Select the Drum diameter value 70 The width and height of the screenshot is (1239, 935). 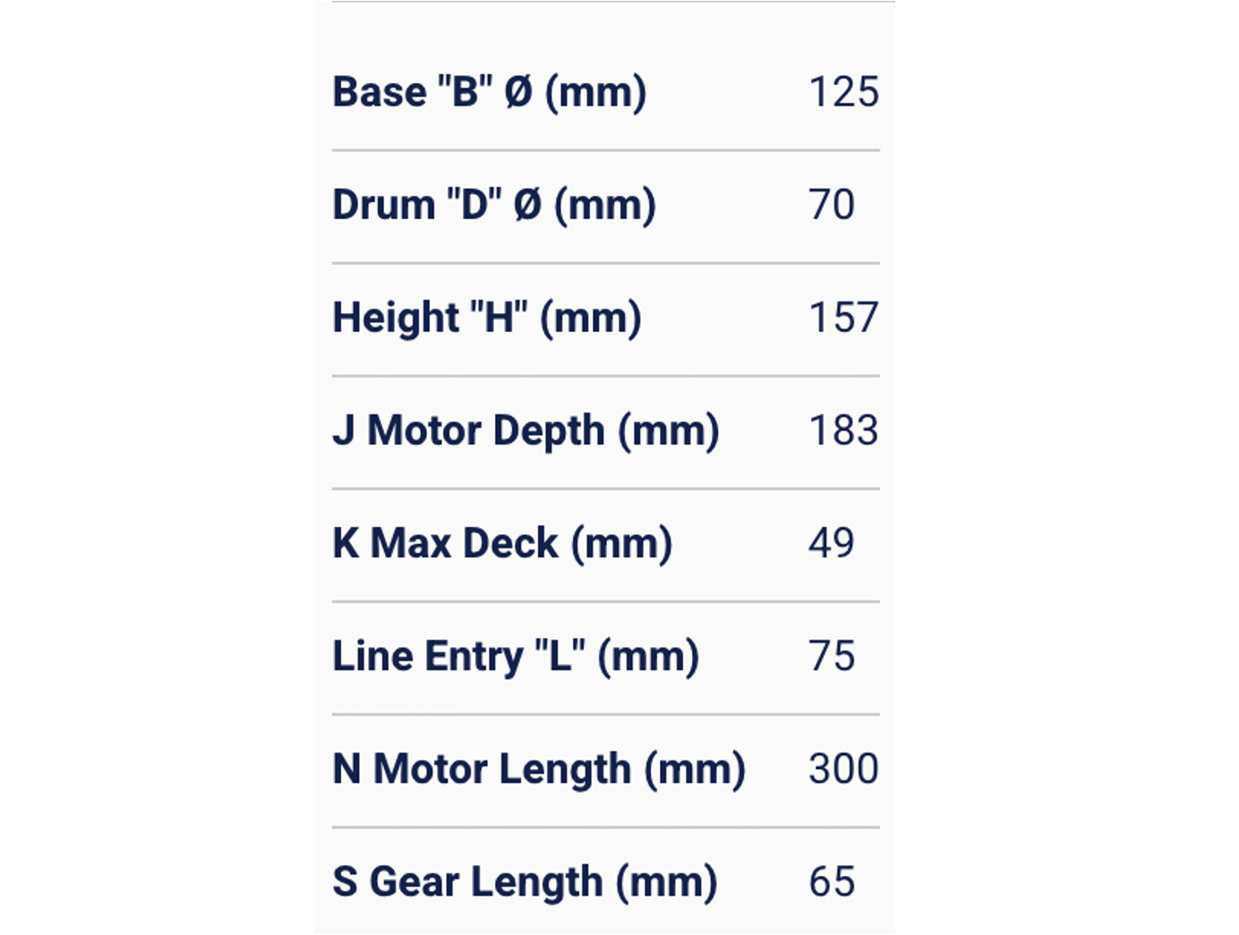click(x=832, y=205)
